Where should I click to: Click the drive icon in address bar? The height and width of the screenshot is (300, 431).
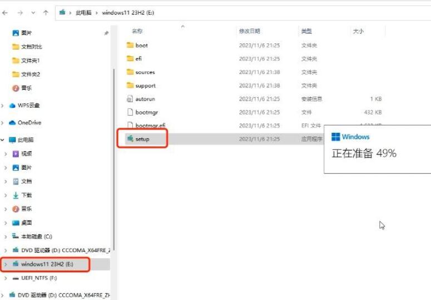63,12
